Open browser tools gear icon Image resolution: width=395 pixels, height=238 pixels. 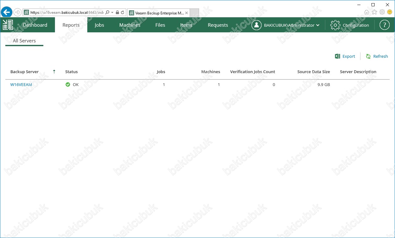[382, 12]
